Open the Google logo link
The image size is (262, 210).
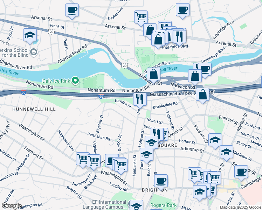pos(12,206)
